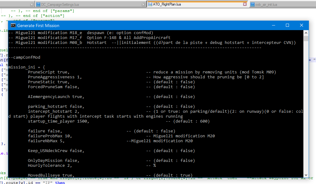Click the console scrollbar up arrow

306,33
